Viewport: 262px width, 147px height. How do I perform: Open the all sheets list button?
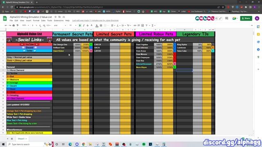(x=12, y=139)
